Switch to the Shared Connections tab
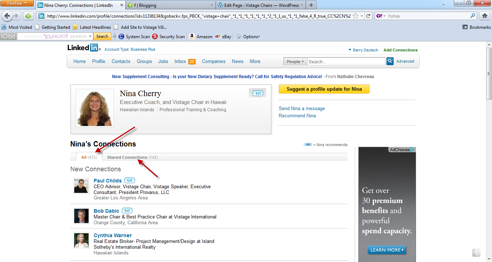This screenshot has height=262, width=492. pos(132,157)
